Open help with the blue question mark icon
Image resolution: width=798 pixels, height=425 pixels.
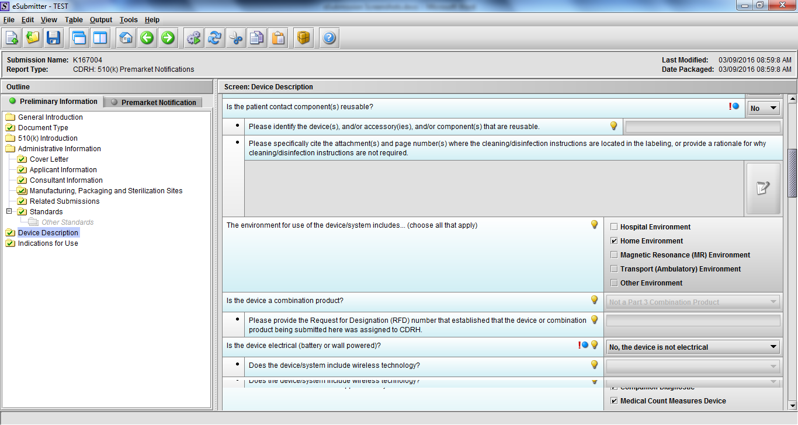[329, 38]
